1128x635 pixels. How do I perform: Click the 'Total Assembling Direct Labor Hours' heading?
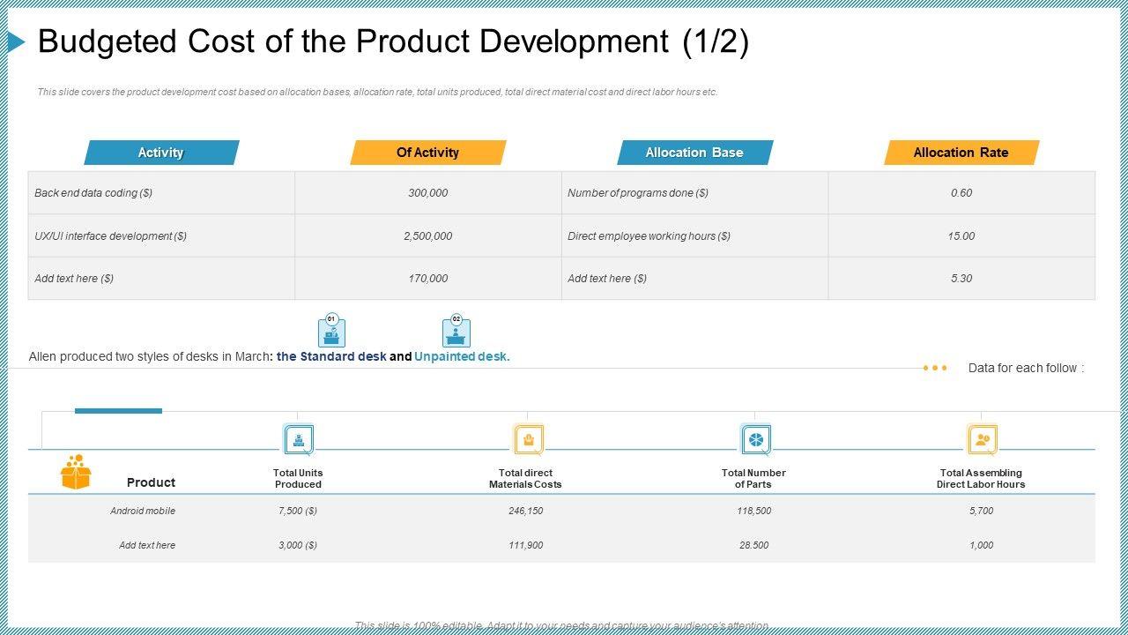tap(981, 479)
